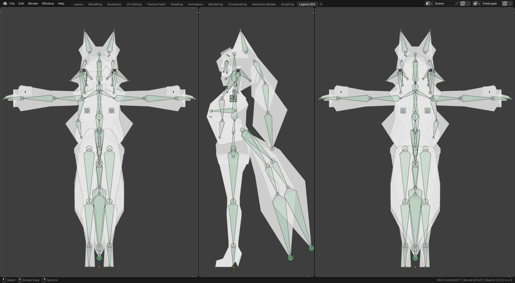This screenshot has height=283, width=515.
Task: Open the Window menu
Action: click(48, 3)
